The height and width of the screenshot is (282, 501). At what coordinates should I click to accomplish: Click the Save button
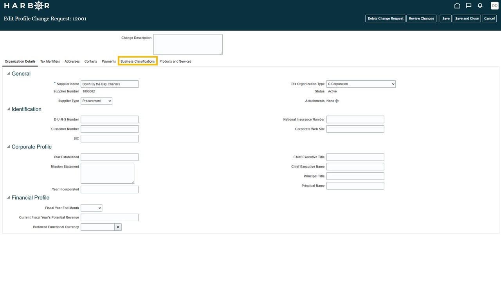point(446,18)
